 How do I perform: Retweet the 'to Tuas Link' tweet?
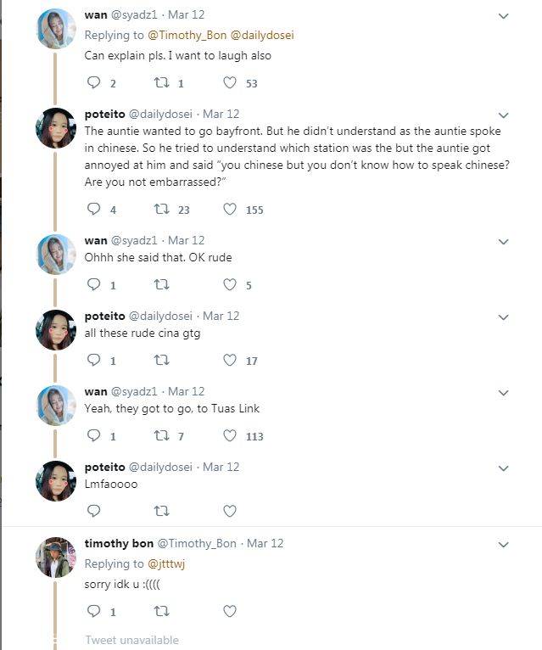[x=160, y=436]
